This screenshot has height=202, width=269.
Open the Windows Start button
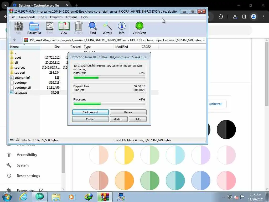coord(7,197)
